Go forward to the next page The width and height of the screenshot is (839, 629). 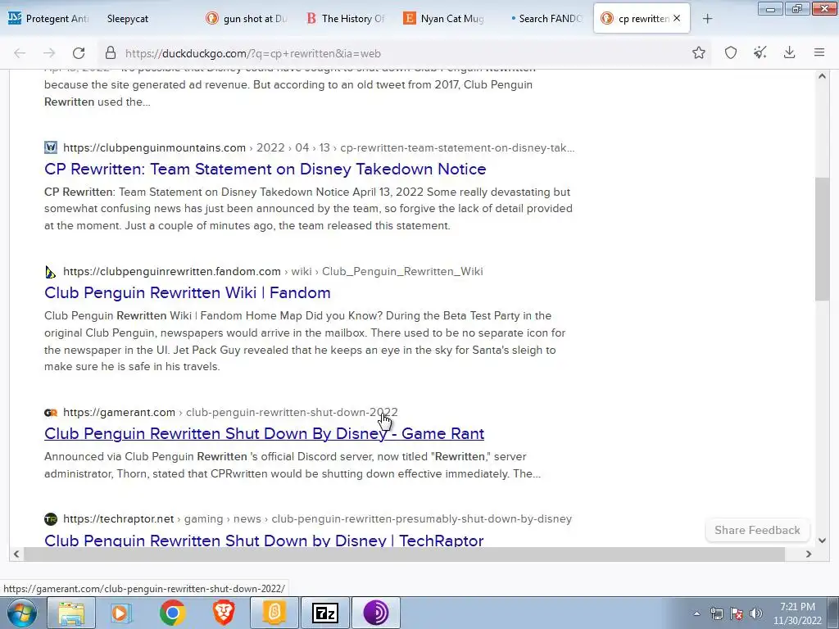[49, 53]
